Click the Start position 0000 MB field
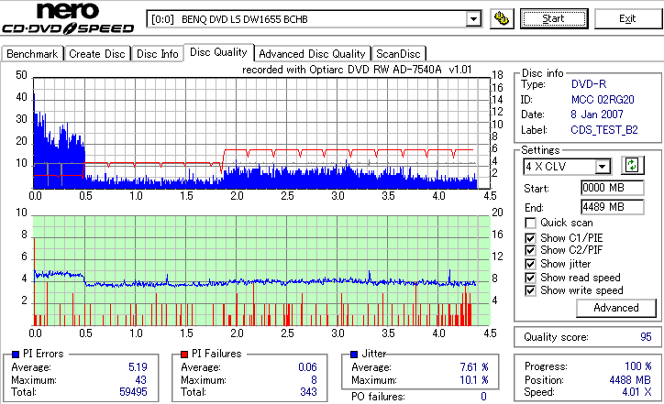The height and width of the screenshot is (404, 664). (x=613, y=188)
